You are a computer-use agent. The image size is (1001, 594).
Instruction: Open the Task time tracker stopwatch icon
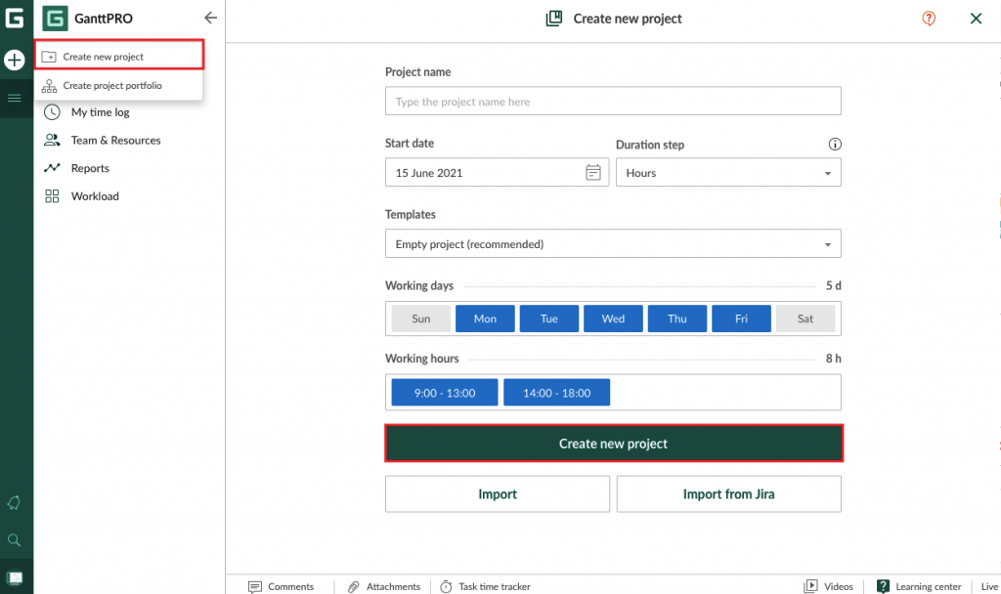445,586
